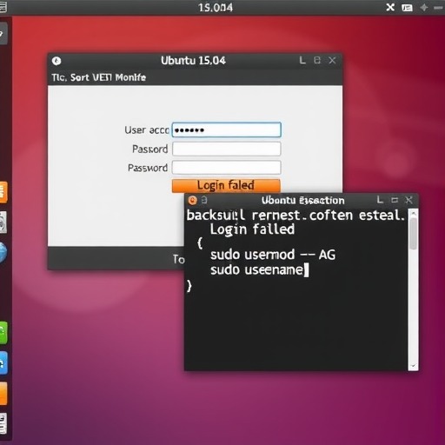Viewport: 445px width, 445px height.
Task: Click the X icon in top panel
Action: 390,7
